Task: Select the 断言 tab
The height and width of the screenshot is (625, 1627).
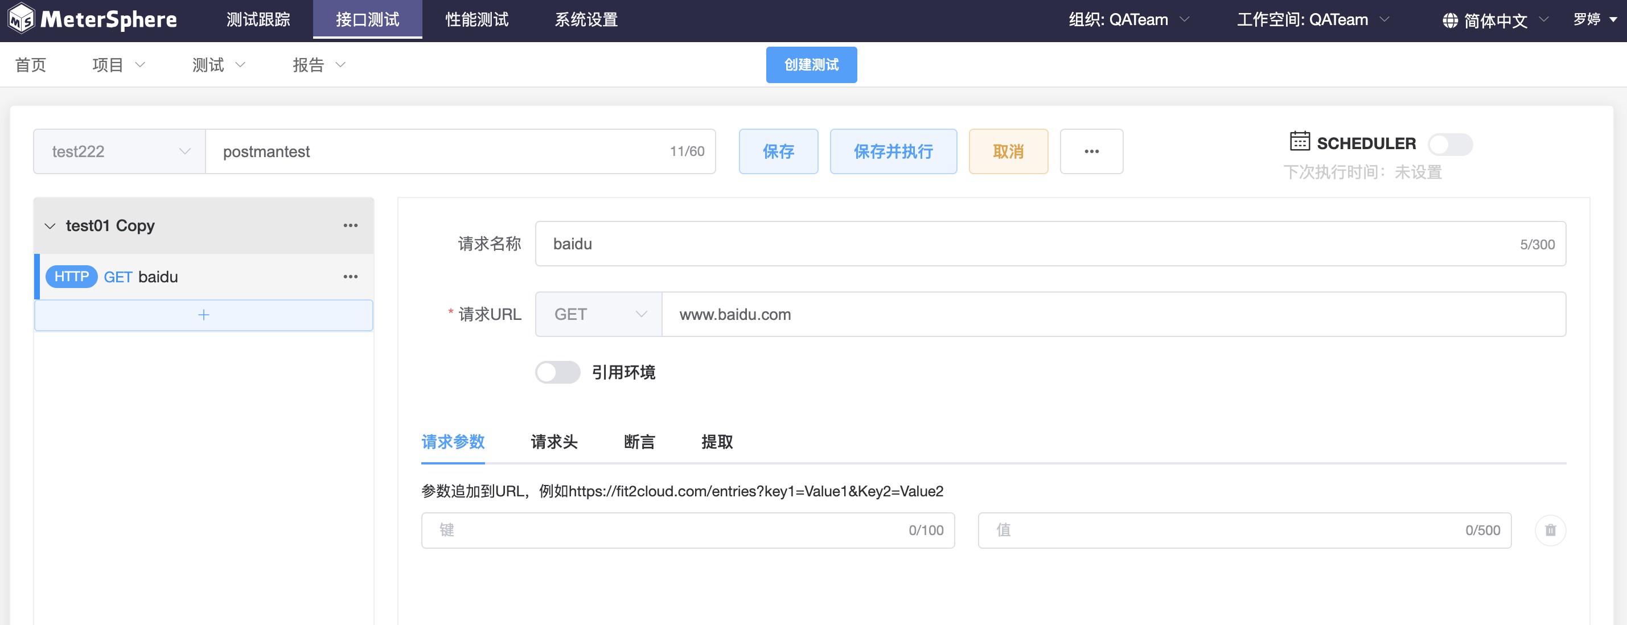Action: point(639,442)
